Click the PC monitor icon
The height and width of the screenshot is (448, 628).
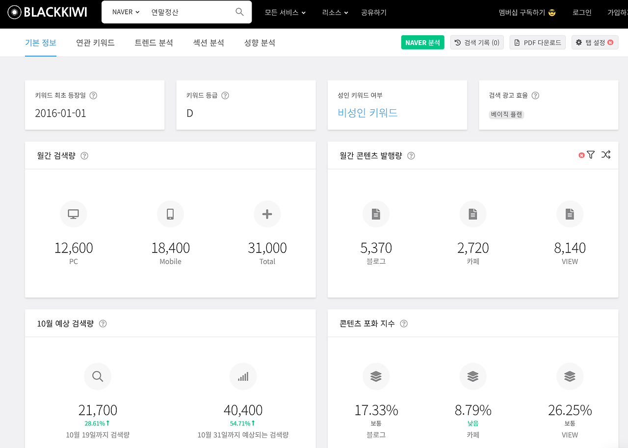pyautogui.click(x=74, y=214)
